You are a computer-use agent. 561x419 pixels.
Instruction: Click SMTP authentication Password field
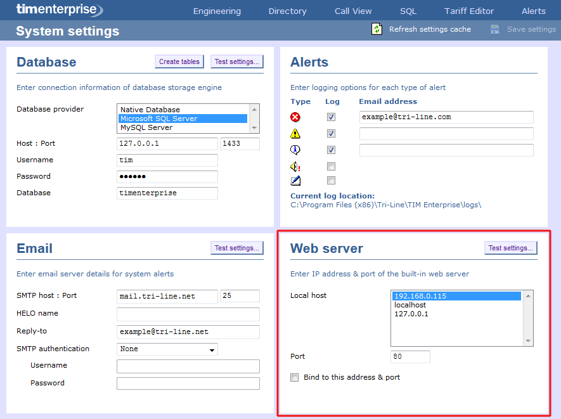[188, 384]
